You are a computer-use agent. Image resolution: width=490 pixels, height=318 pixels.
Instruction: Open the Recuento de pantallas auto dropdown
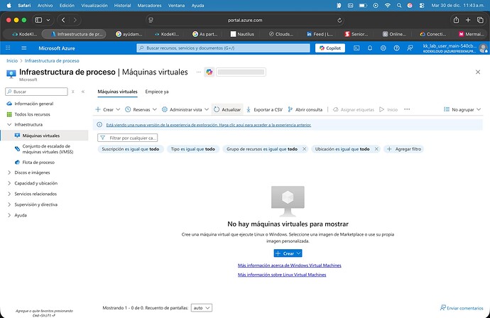click(202, 308)
